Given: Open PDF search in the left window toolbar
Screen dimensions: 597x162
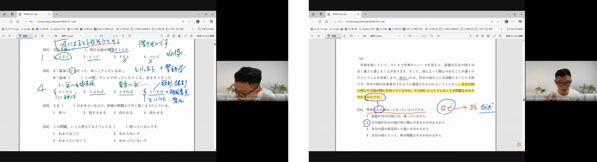Looking at the screenshot, I should [x=162, y=36].
